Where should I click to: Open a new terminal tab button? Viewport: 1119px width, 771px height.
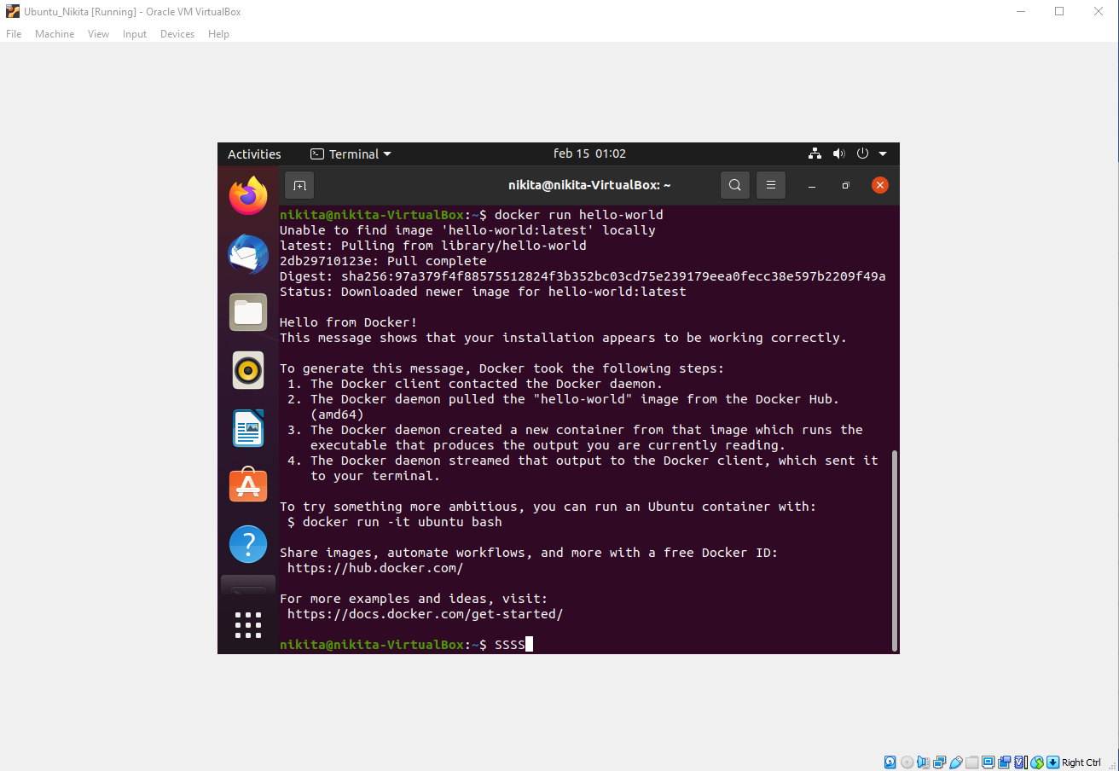click(299, 185)
